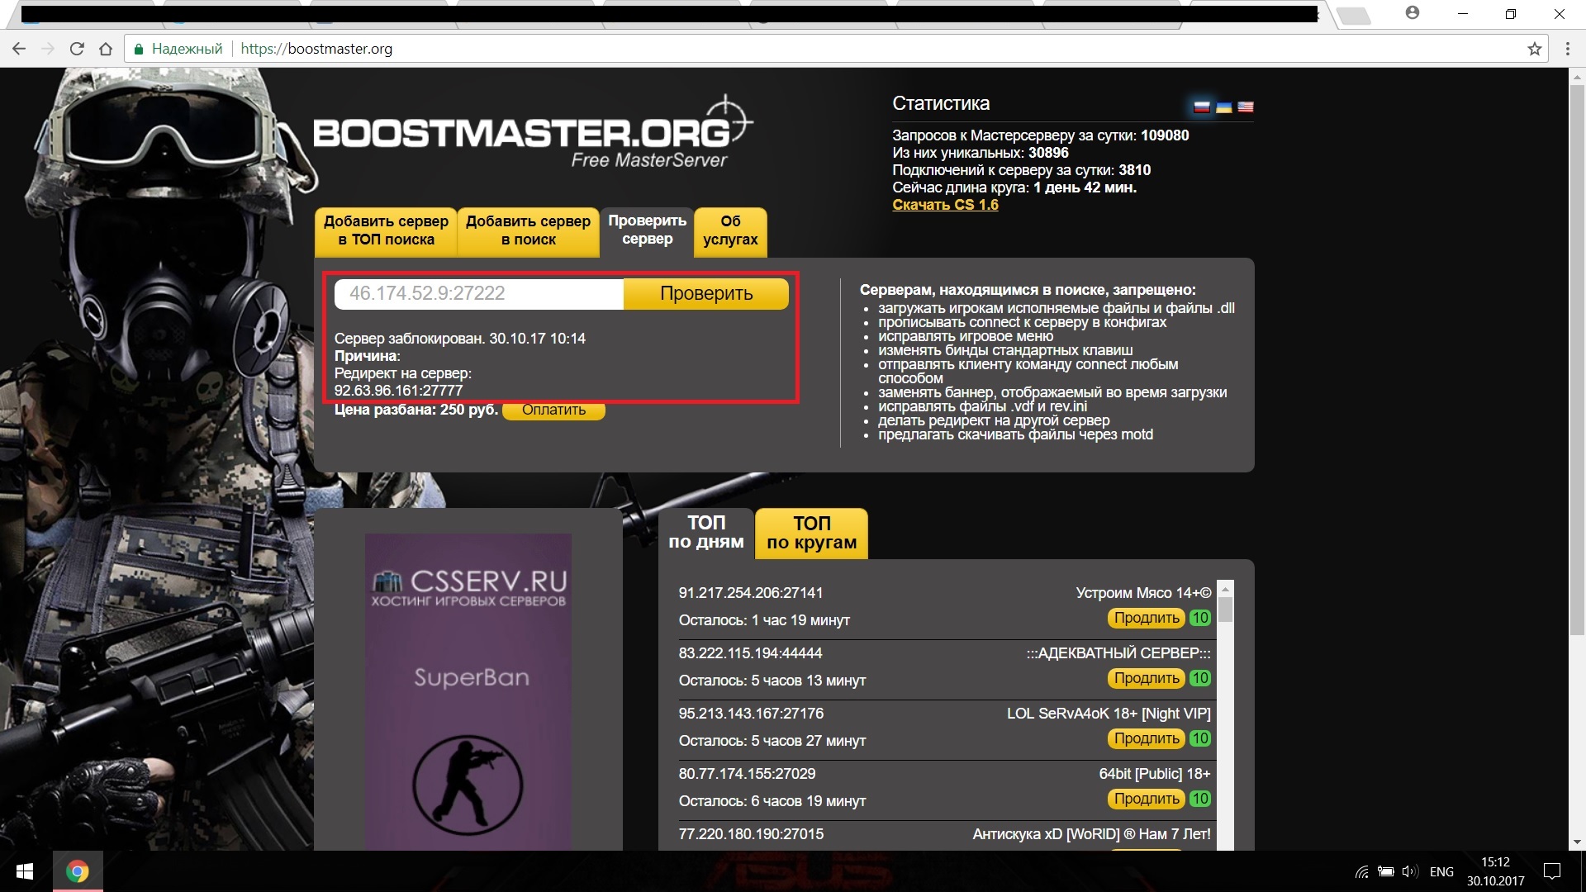Click the page scrollbar up arrow
The width and height of the screenshot is (1586, 892).
click(1577, 75)
